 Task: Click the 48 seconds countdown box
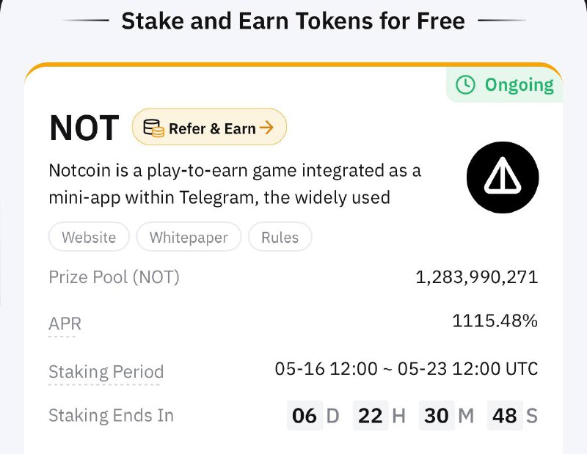coord(505,415)
